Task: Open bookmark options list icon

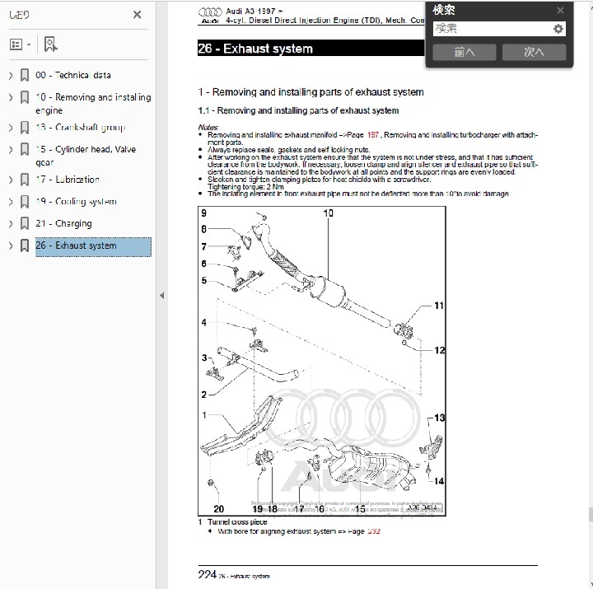Action: 16,44
